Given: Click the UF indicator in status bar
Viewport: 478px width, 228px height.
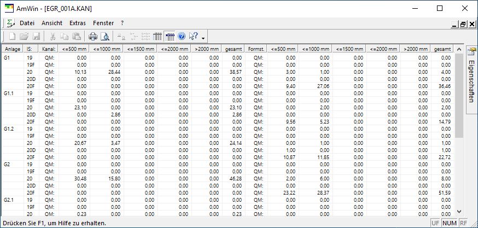Looking at the screenshot, I should (x=435, y=223).
